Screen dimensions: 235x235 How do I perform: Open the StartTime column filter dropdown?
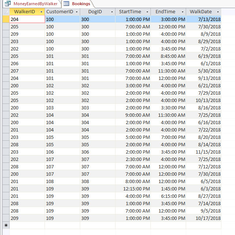pyautogui.click(x=147, y=12)
